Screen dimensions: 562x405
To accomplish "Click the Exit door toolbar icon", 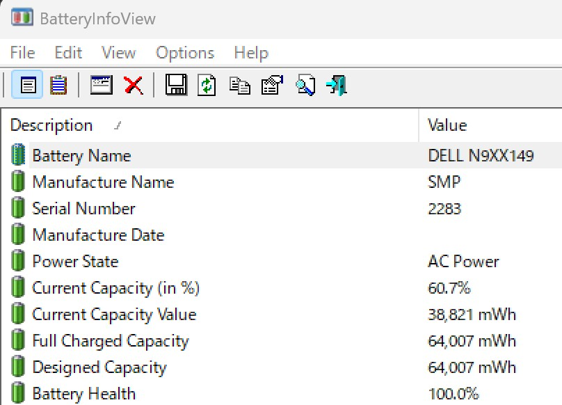I will pos(337,85).
